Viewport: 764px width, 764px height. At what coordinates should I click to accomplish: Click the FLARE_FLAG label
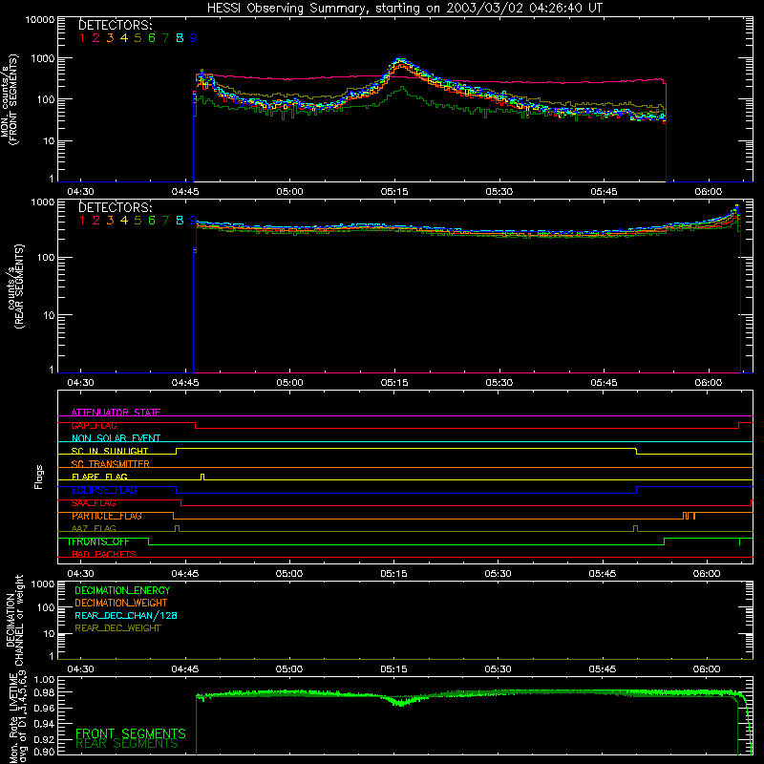[99, 477]
